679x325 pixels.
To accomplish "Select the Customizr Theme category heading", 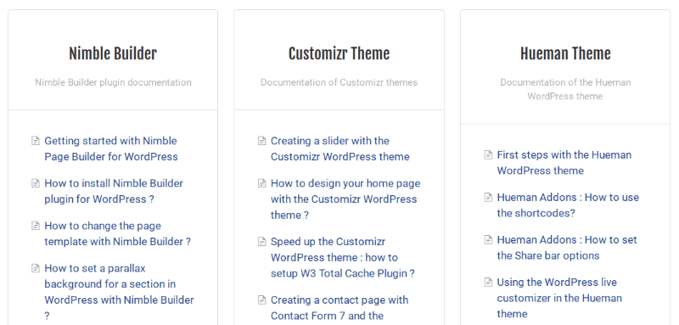I will click(x=339, y=53).
